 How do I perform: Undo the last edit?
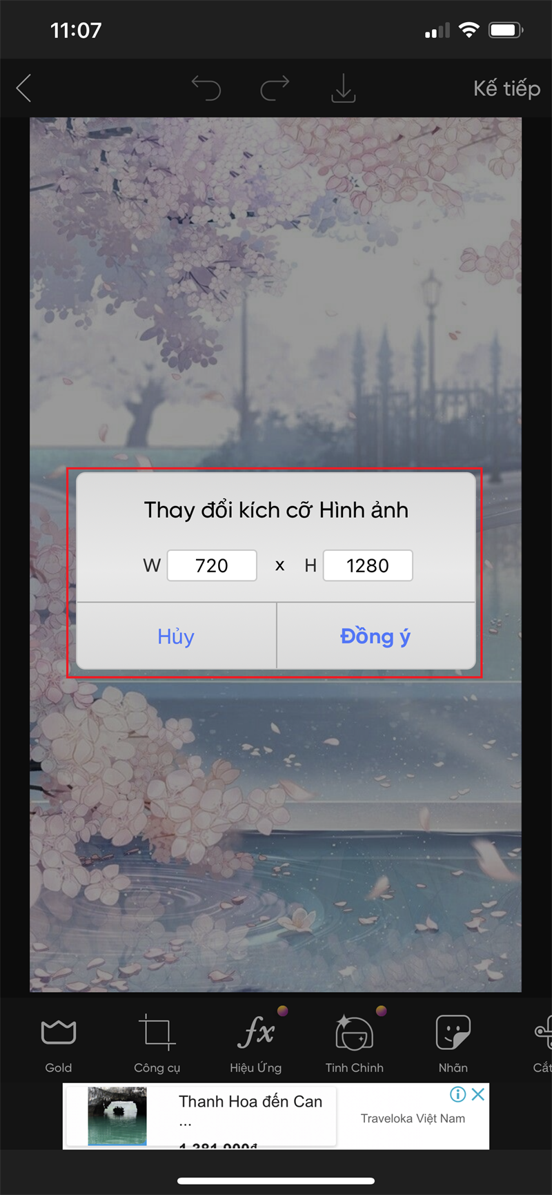pos(206,88)
